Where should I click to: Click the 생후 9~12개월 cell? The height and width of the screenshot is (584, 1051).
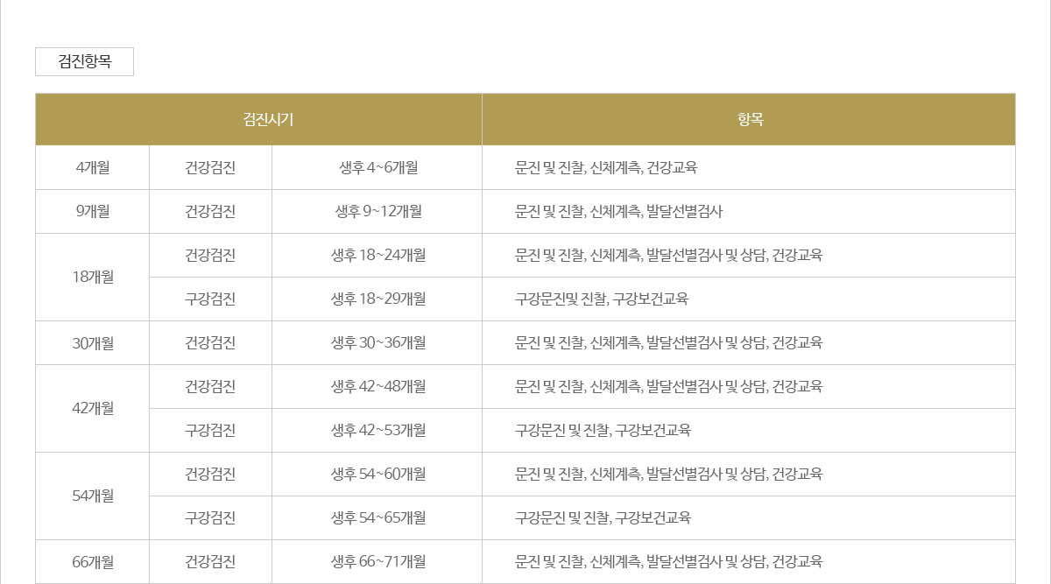pos(377,212)
